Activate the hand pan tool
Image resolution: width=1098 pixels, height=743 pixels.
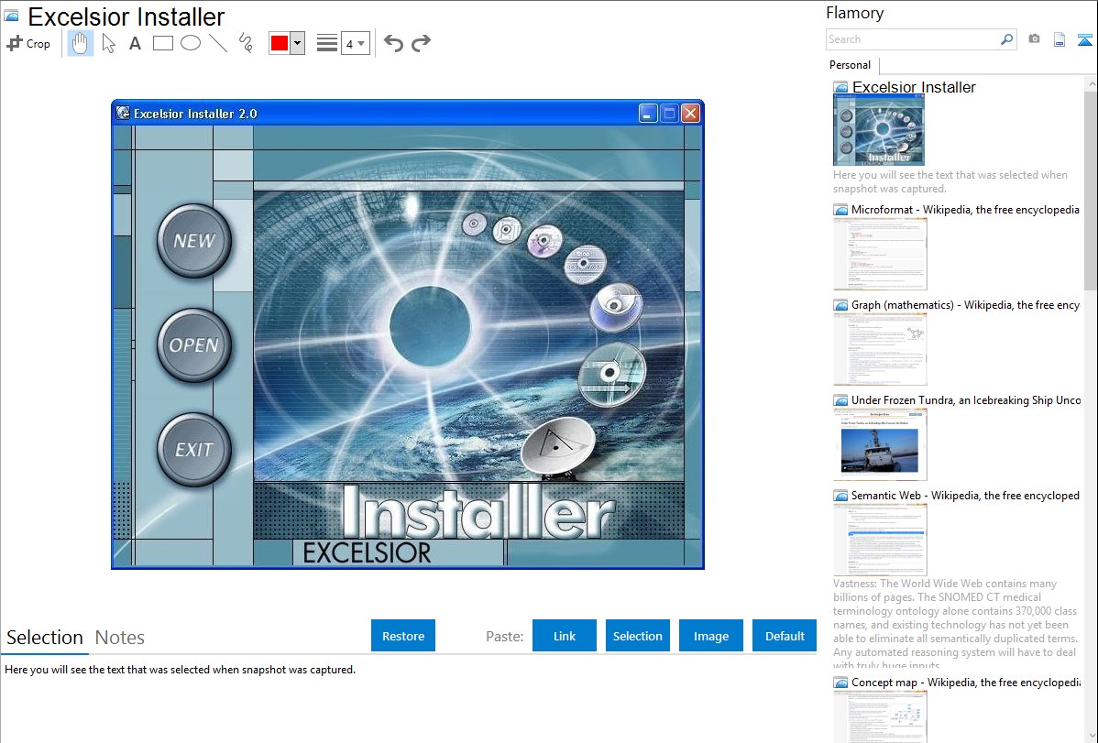click(81, 43)
